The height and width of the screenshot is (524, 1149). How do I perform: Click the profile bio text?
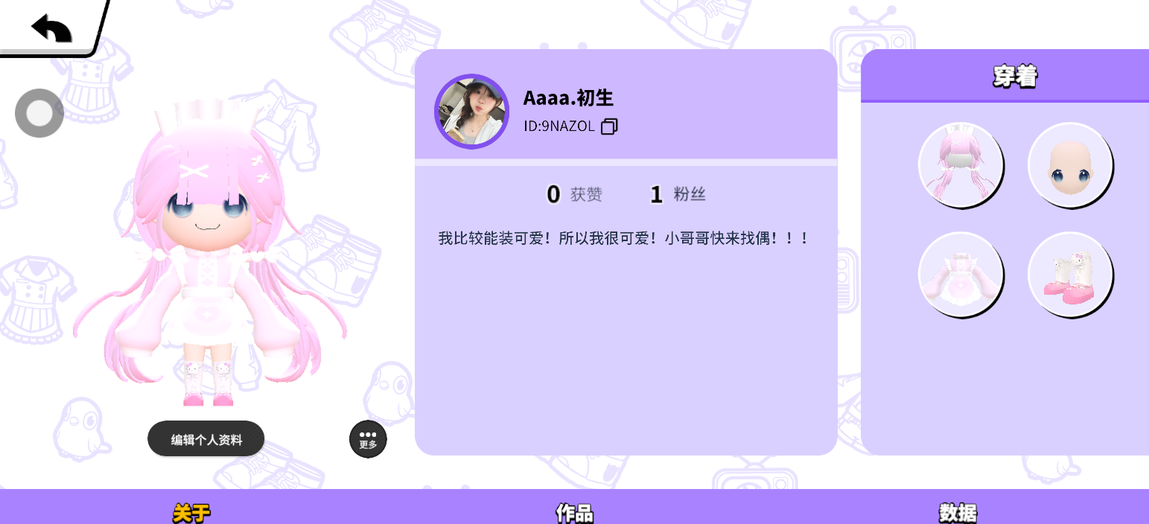tap(623, 239)
